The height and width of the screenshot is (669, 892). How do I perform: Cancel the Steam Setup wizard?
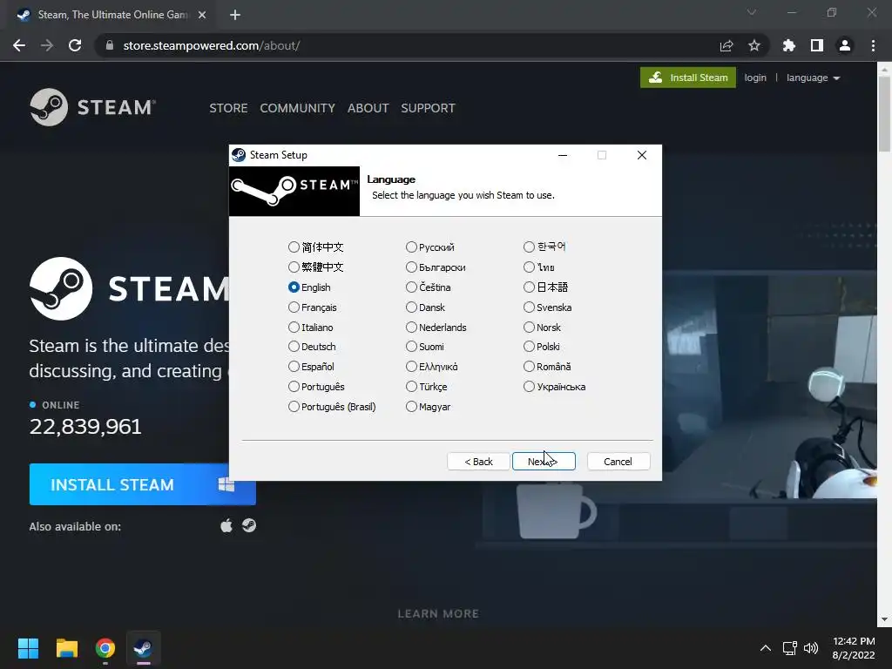tap(618, 462)
